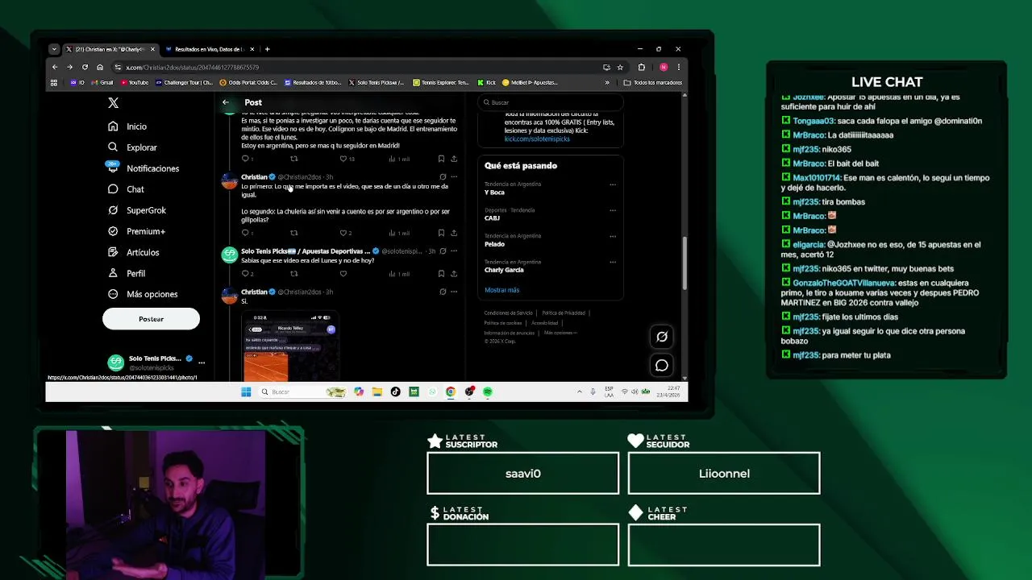Open the 'Challenger Tour' bookmark

pos(184,82)
